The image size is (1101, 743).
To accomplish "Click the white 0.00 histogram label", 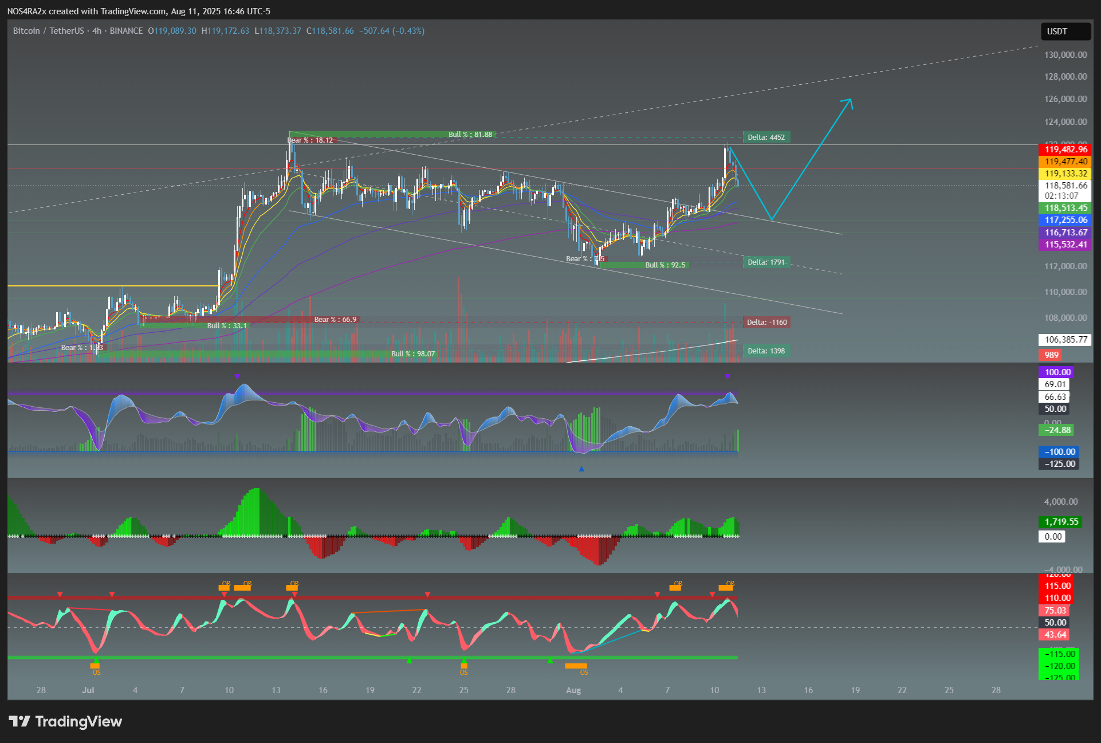I will coord(1052,537).
